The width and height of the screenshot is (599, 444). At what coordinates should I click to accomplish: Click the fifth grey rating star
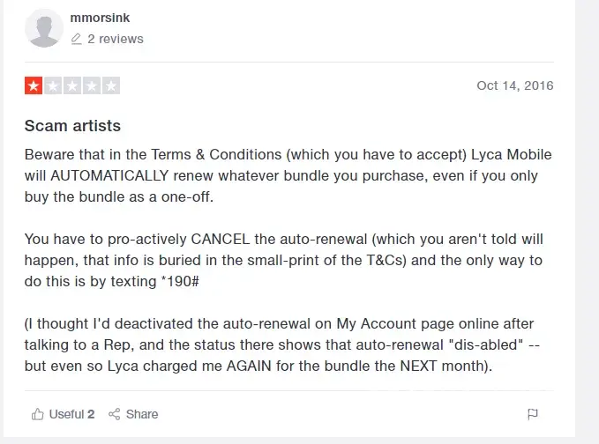click(x=111, y=86)
